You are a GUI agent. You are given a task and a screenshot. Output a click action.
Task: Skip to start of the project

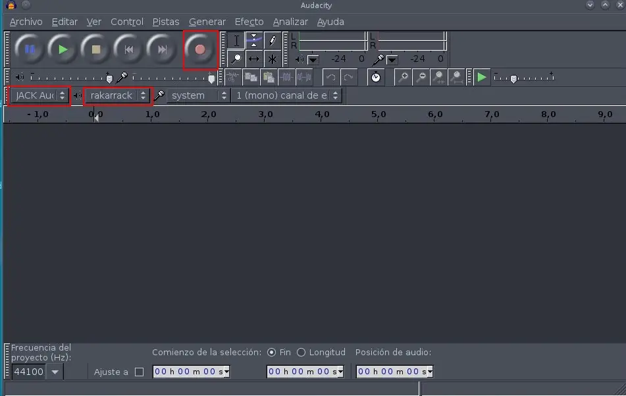tap(128, 49)
